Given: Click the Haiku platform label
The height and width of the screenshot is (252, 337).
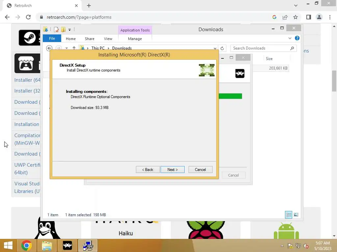Looking at the screenshot, I should pyautogui.click(x=126, y=233).
